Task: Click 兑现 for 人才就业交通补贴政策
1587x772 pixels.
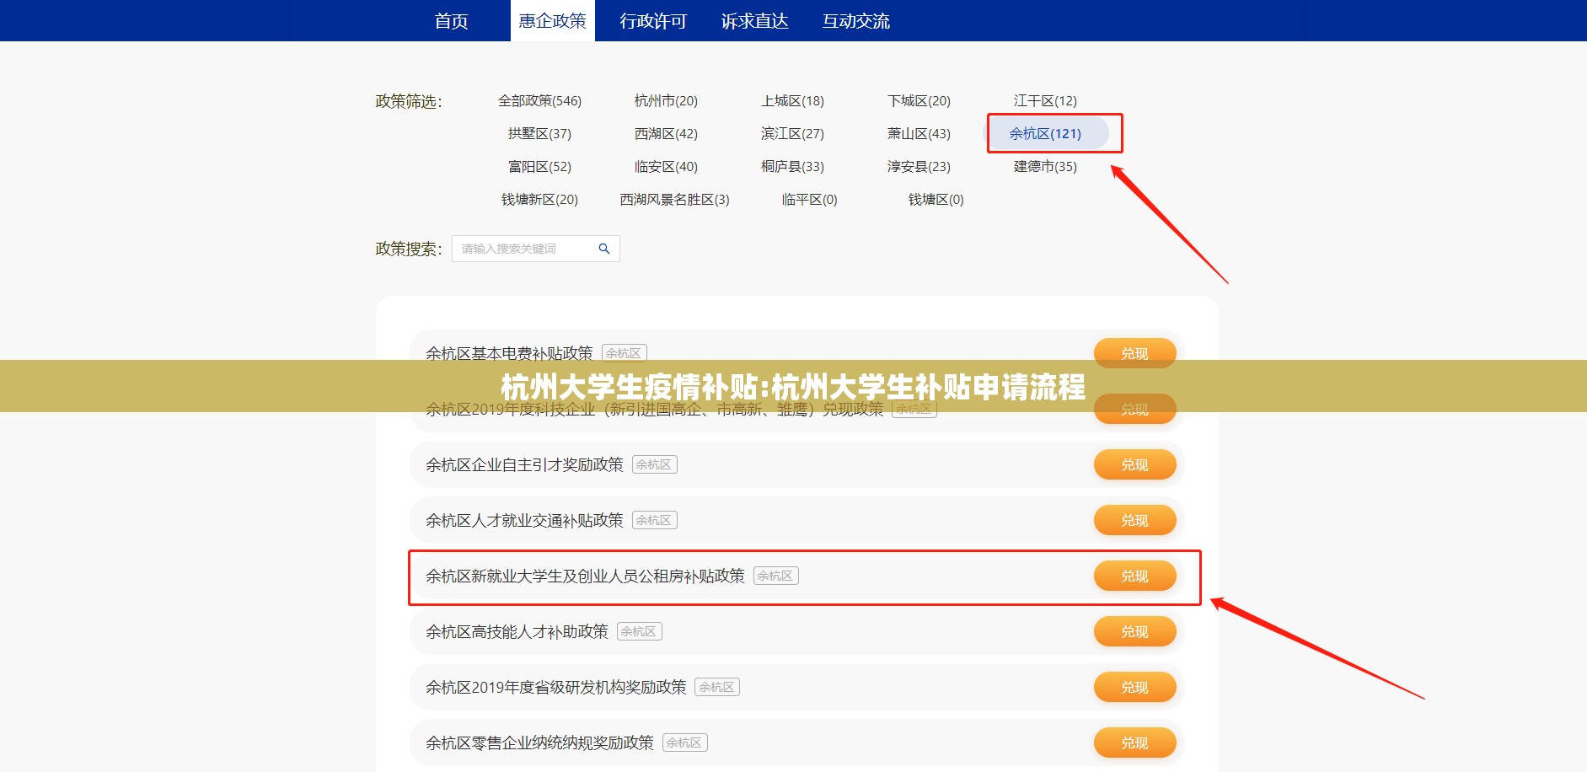Action: [x=1134, y=520]
